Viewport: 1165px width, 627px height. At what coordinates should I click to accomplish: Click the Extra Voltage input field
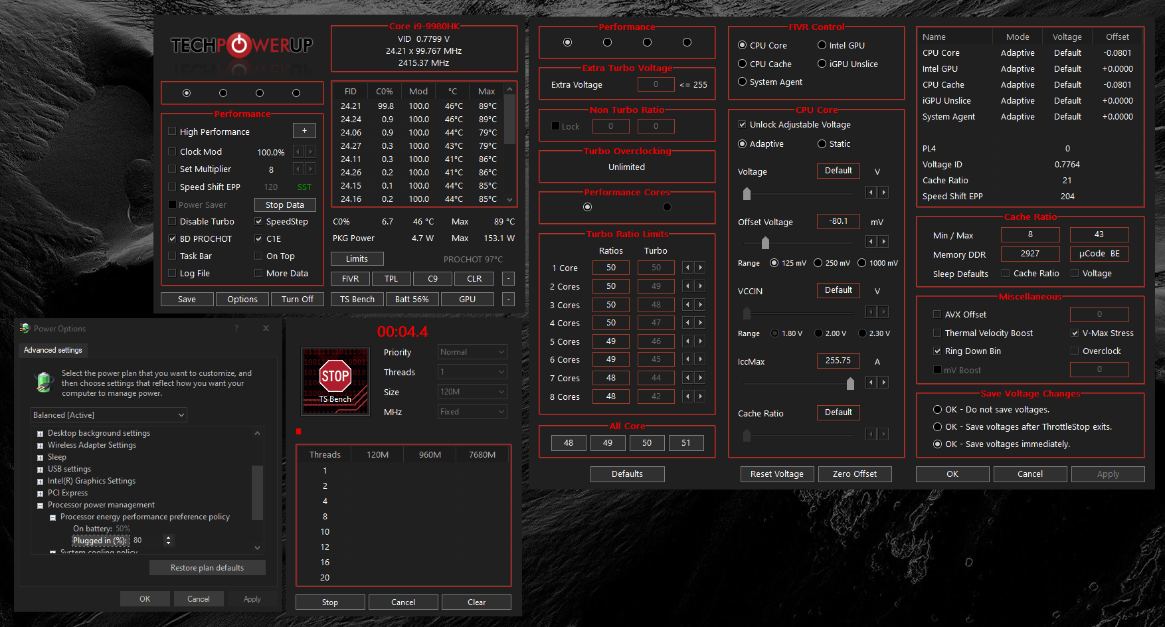tap(656, 84)
